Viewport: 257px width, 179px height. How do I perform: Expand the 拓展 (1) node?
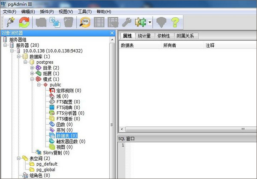click(32, 73)
